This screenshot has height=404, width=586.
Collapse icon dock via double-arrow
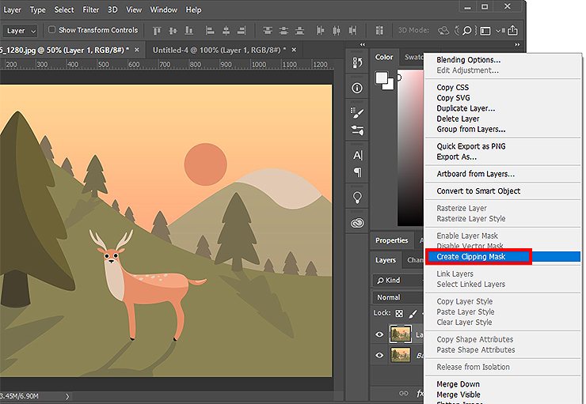click(x=363, y=44)
